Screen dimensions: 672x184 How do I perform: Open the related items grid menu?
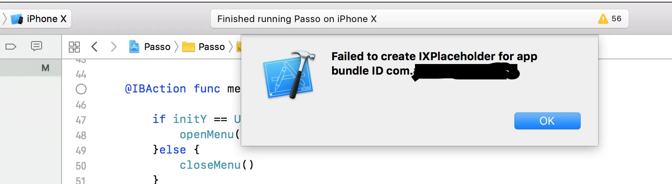[x=74, y=47]
